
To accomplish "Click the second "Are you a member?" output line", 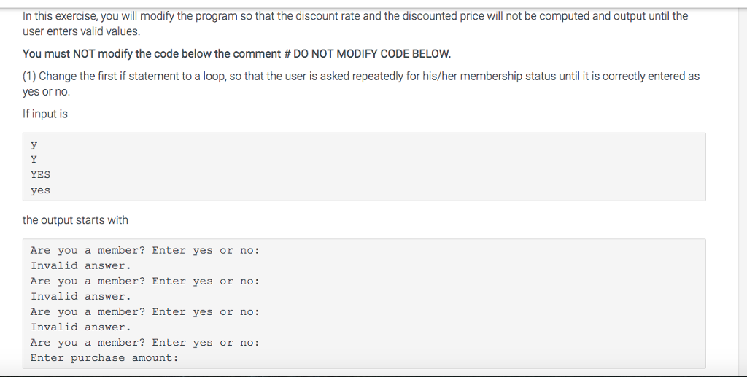I will [x=144, y=281].
